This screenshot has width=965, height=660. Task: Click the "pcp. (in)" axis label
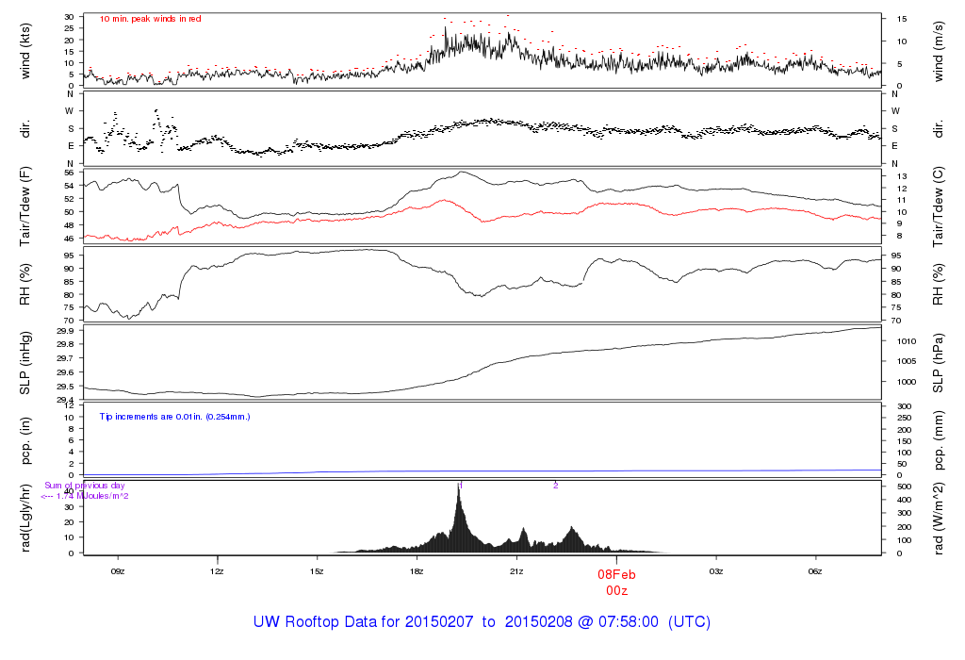pyautogui.click(x=25, y=440)
